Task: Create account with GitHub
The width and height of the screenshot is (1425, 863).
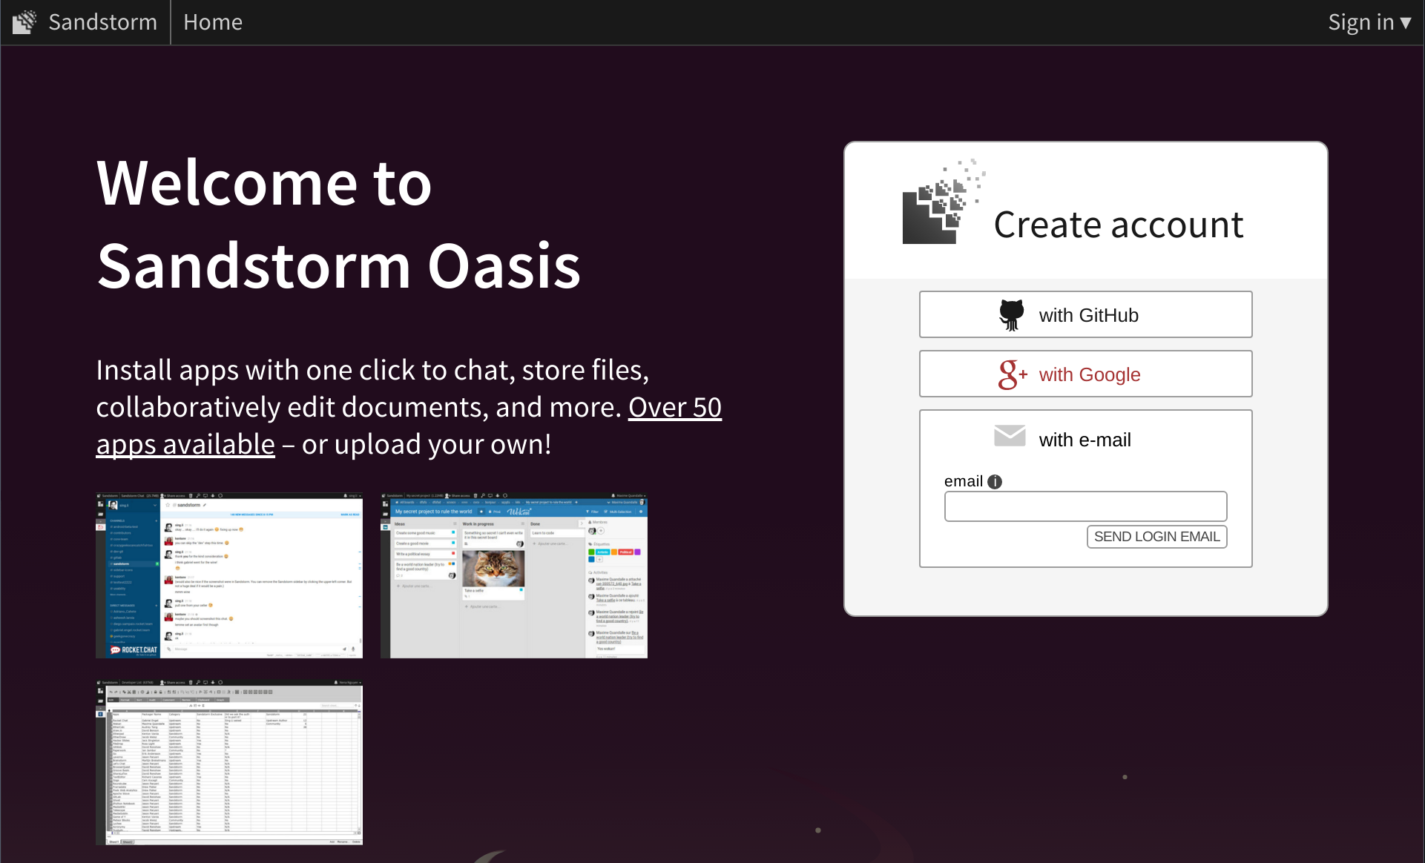Action: (1085, 314)
